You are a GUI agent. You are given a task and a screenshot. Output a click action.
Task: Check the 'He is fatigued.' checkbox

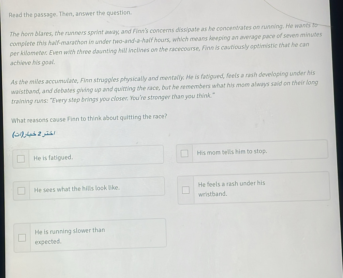tap(21, 159)
